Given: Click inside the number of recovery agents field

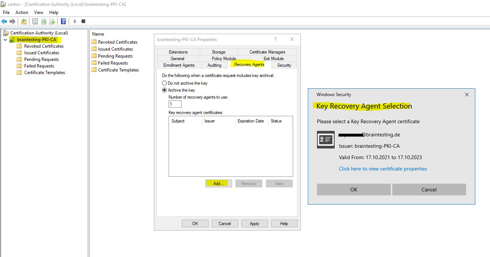Looking at the screenshot, I should click(174, 104).
